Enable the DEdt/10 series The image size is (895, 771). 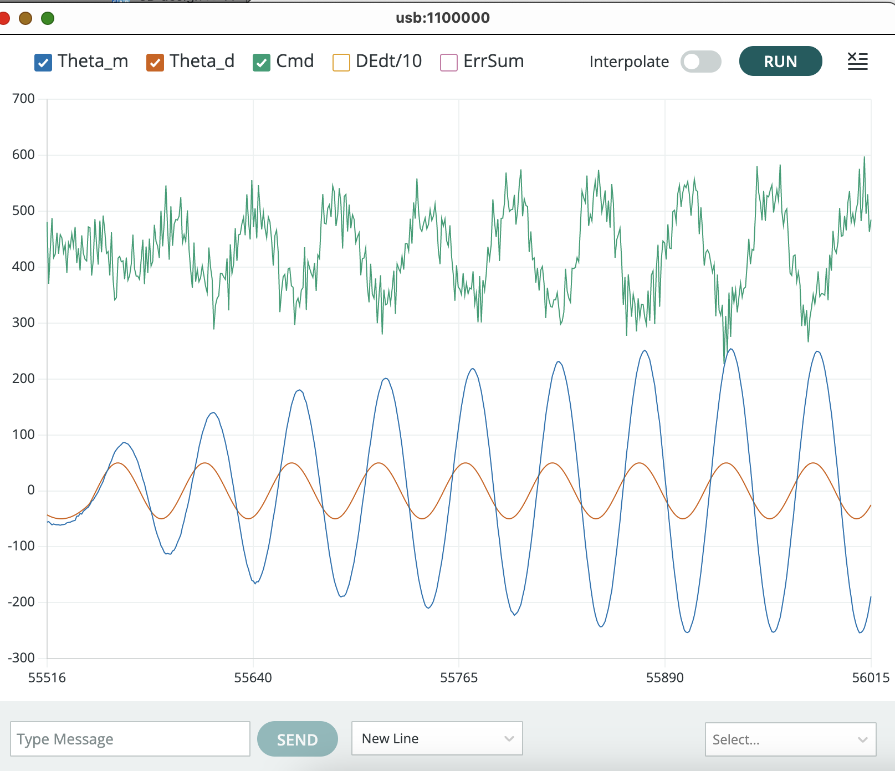[341, 63]
